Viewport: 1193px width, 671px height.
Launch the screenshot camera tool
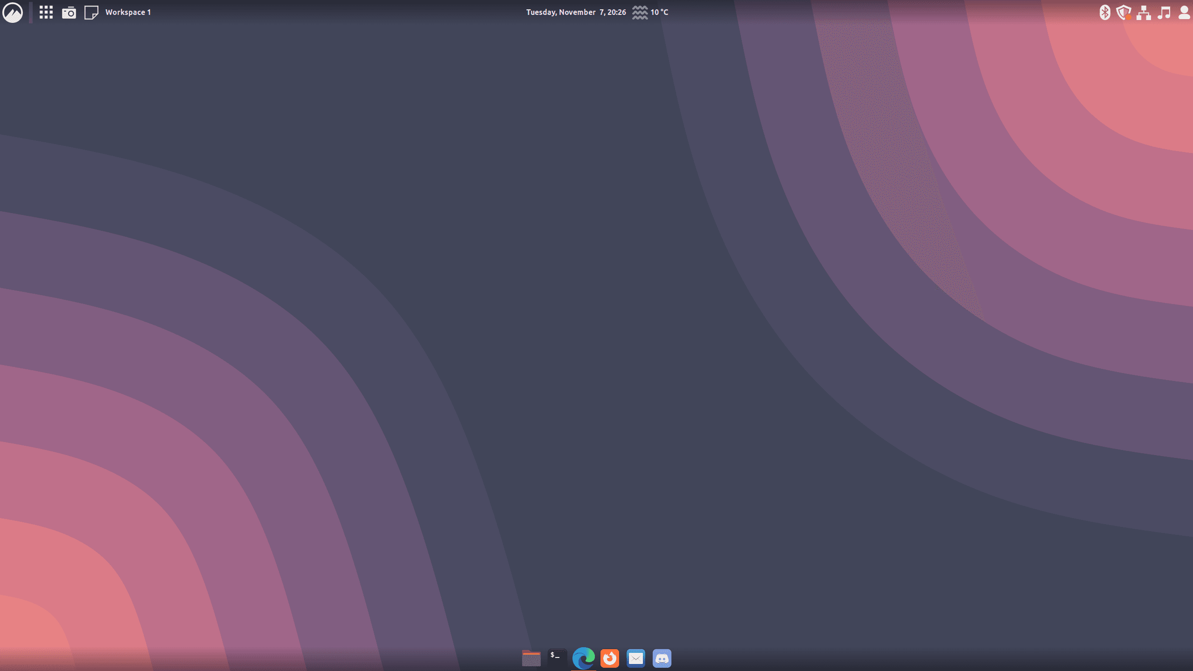[x=69, y=13]
